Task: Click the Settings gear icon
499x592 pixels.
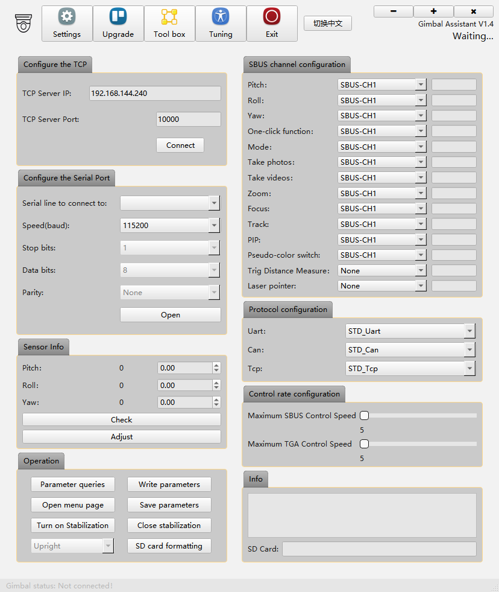Action: point(67,18)
